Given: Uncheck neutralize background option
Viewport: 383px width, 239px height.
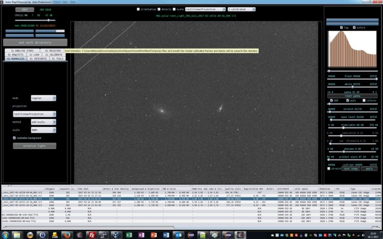Looking at the screenshot, I should 14,138.
